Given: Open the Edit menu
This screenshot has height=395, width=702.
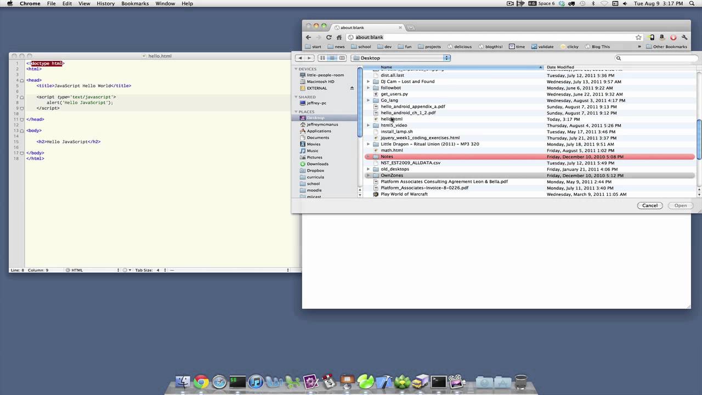Looking at the screenshot, I should tap(67, 3).
